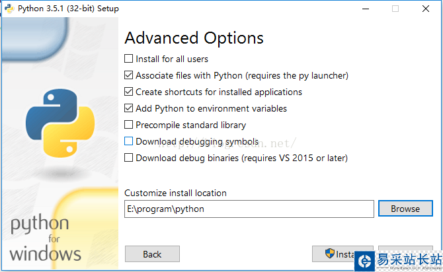The width and height of the screenshot is (443, 272).
Task: Go Back to previous setup page
Action: pyautogui.click(x=152, y=254)
